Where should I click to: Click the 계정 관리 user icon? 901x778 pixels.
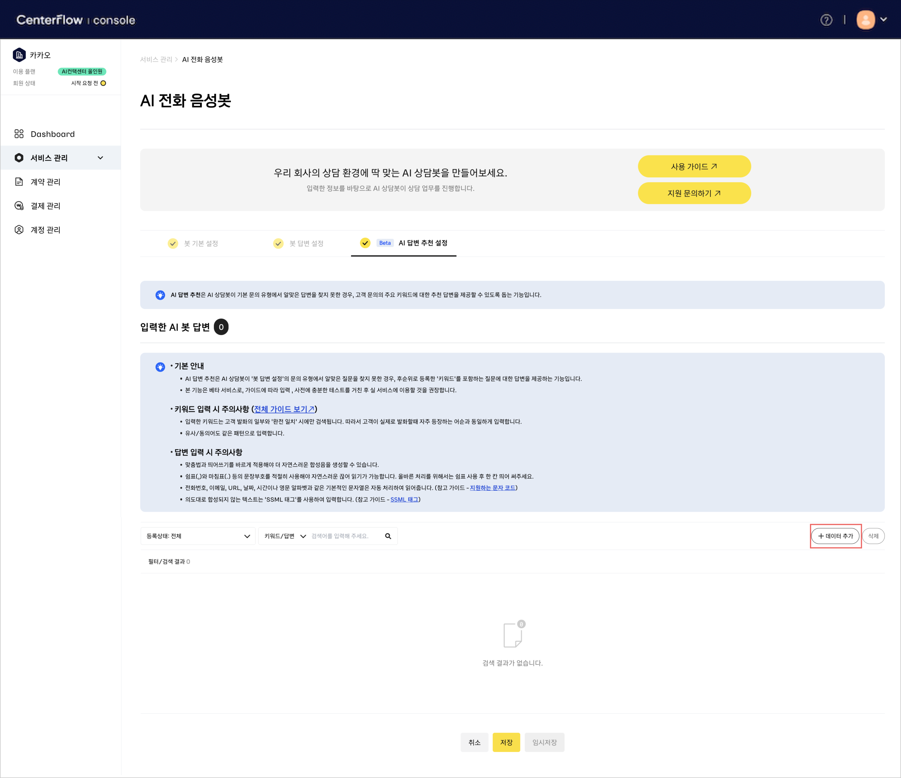point(19,229)
